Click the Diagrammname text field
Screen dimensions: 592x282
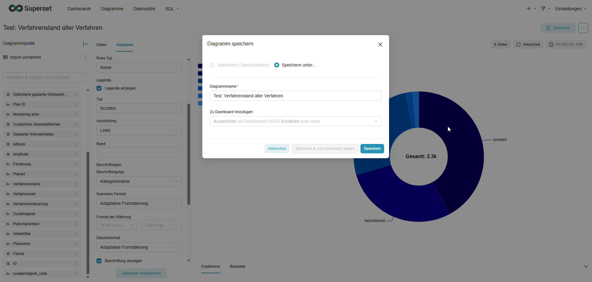(x=295, y=96)
